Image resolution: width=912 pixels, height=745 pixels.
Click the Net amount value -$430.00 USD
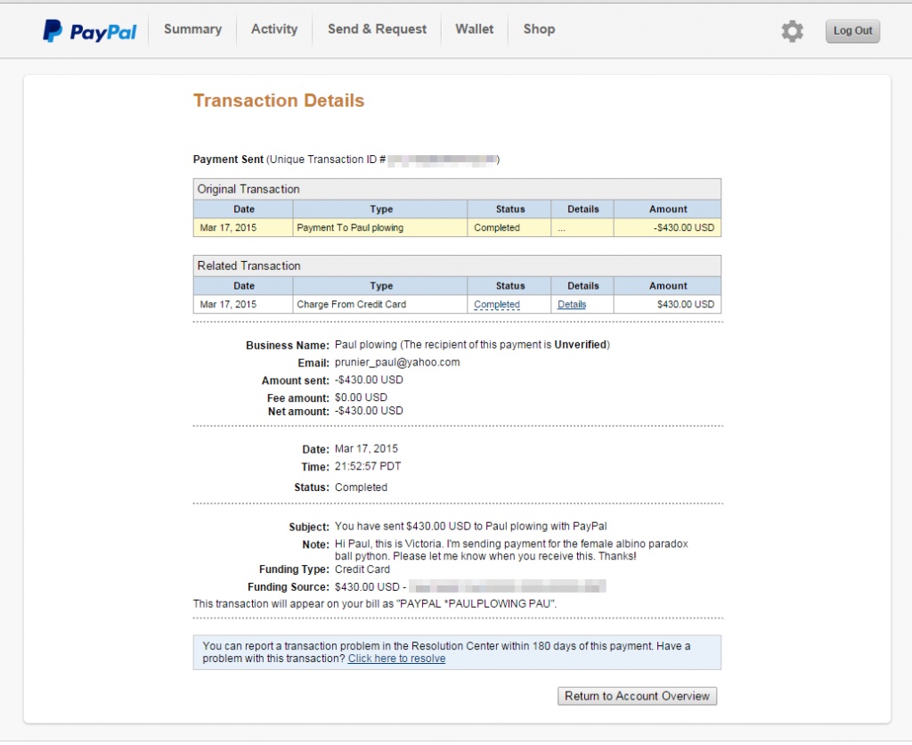click(x=369, y=410)
